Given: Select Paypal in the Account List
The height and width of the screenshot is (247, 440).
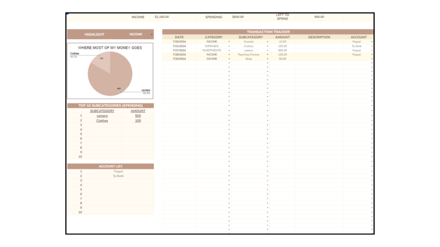Looking at the screenshot, I should 118,172.
